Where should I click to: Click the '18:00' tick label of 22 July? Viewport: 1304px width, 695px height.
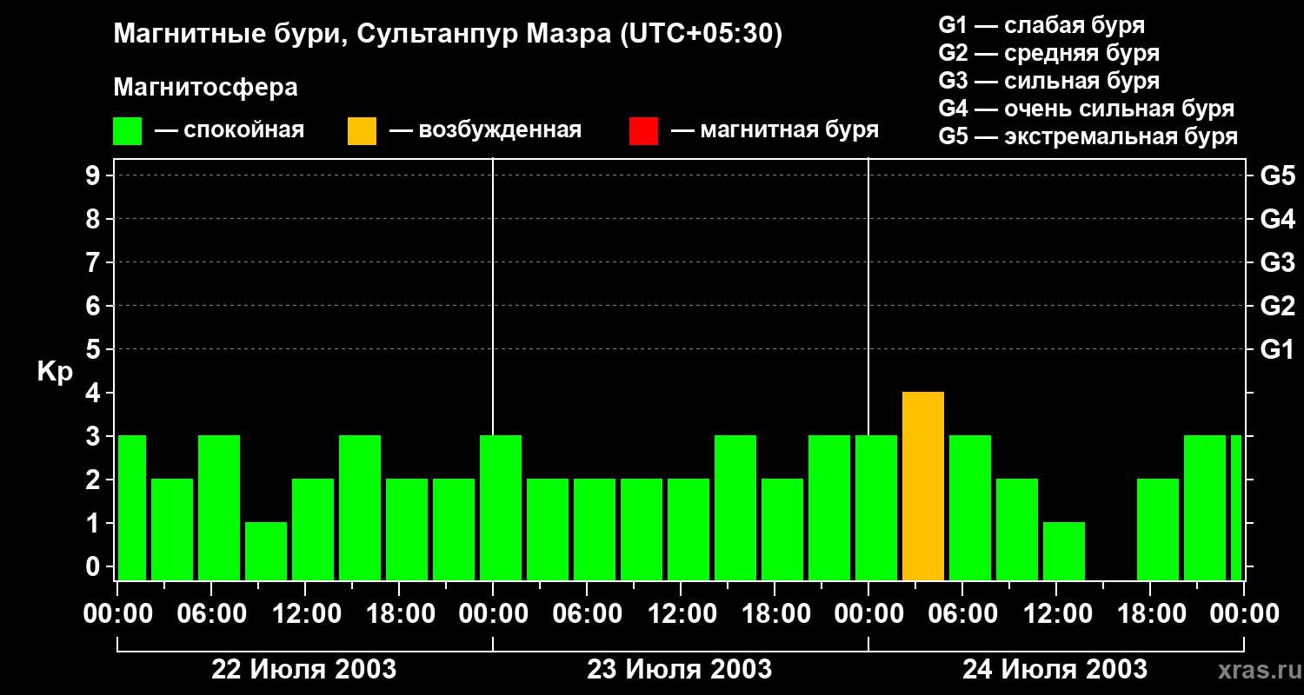(x=399, y=614)
